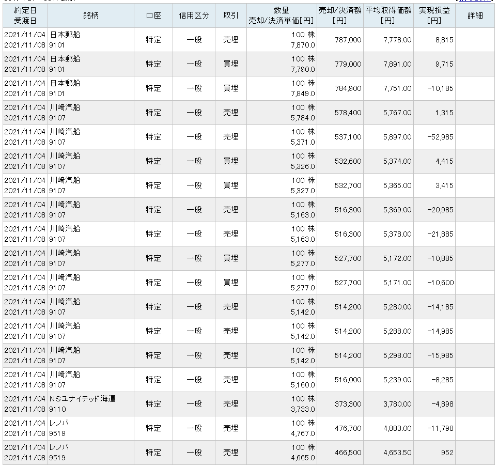Click the 数量 売却/決済単価 column header
This screenshot has height=467, width=498.
(x=282, y=15)
